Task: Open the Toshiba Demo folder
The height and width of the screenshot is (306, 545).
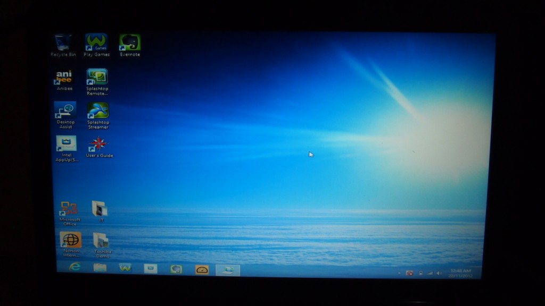Action: click(102, 245)
